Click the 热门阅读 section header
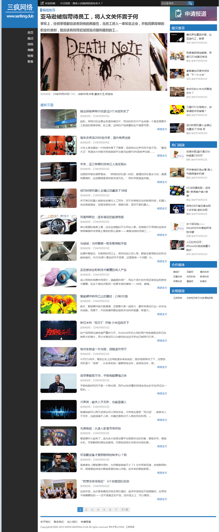 coord(193,145)
